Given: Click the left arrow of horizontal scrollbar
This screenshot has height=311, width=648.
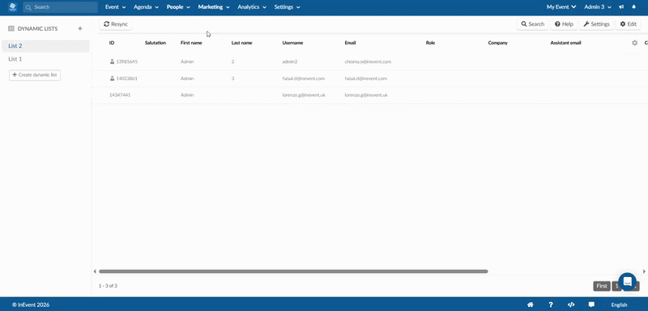Looking at the screenshot, I should click(x=95, y=271).
